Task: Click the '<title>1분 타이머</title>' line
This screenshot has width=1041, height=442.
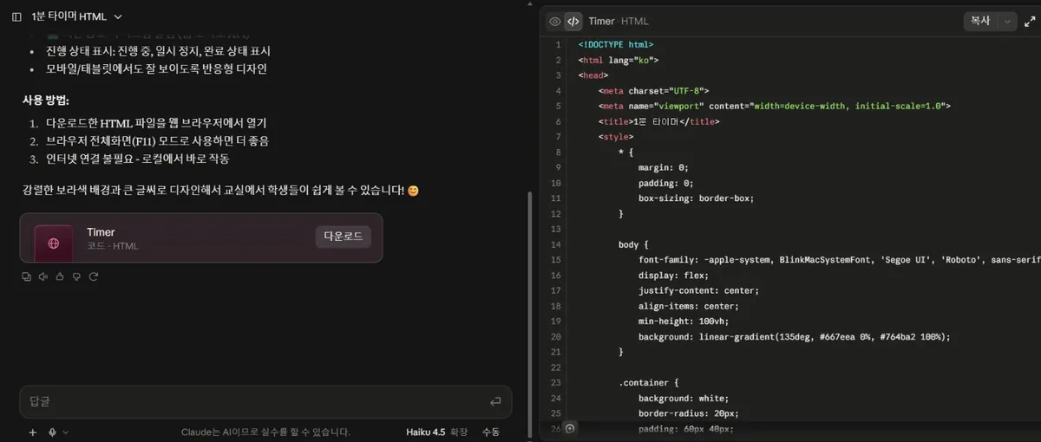Action: click(x=658, y=121)
